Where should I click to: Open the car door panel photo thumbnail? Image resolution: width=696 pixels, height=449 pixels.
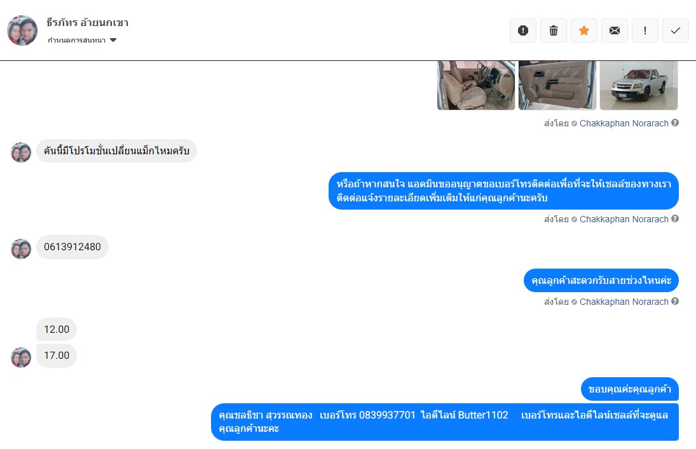(x=557, y=85)
